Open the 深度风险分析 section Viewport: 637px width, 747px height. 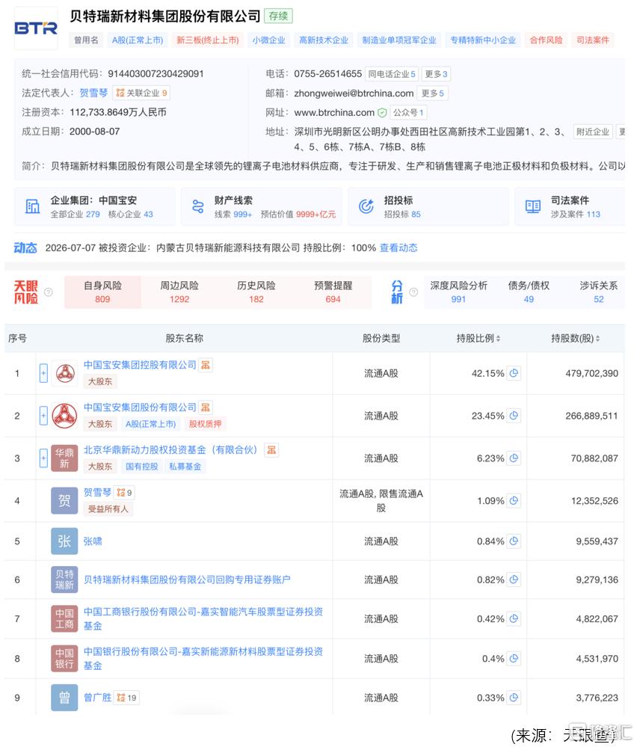tap(458, 292)
